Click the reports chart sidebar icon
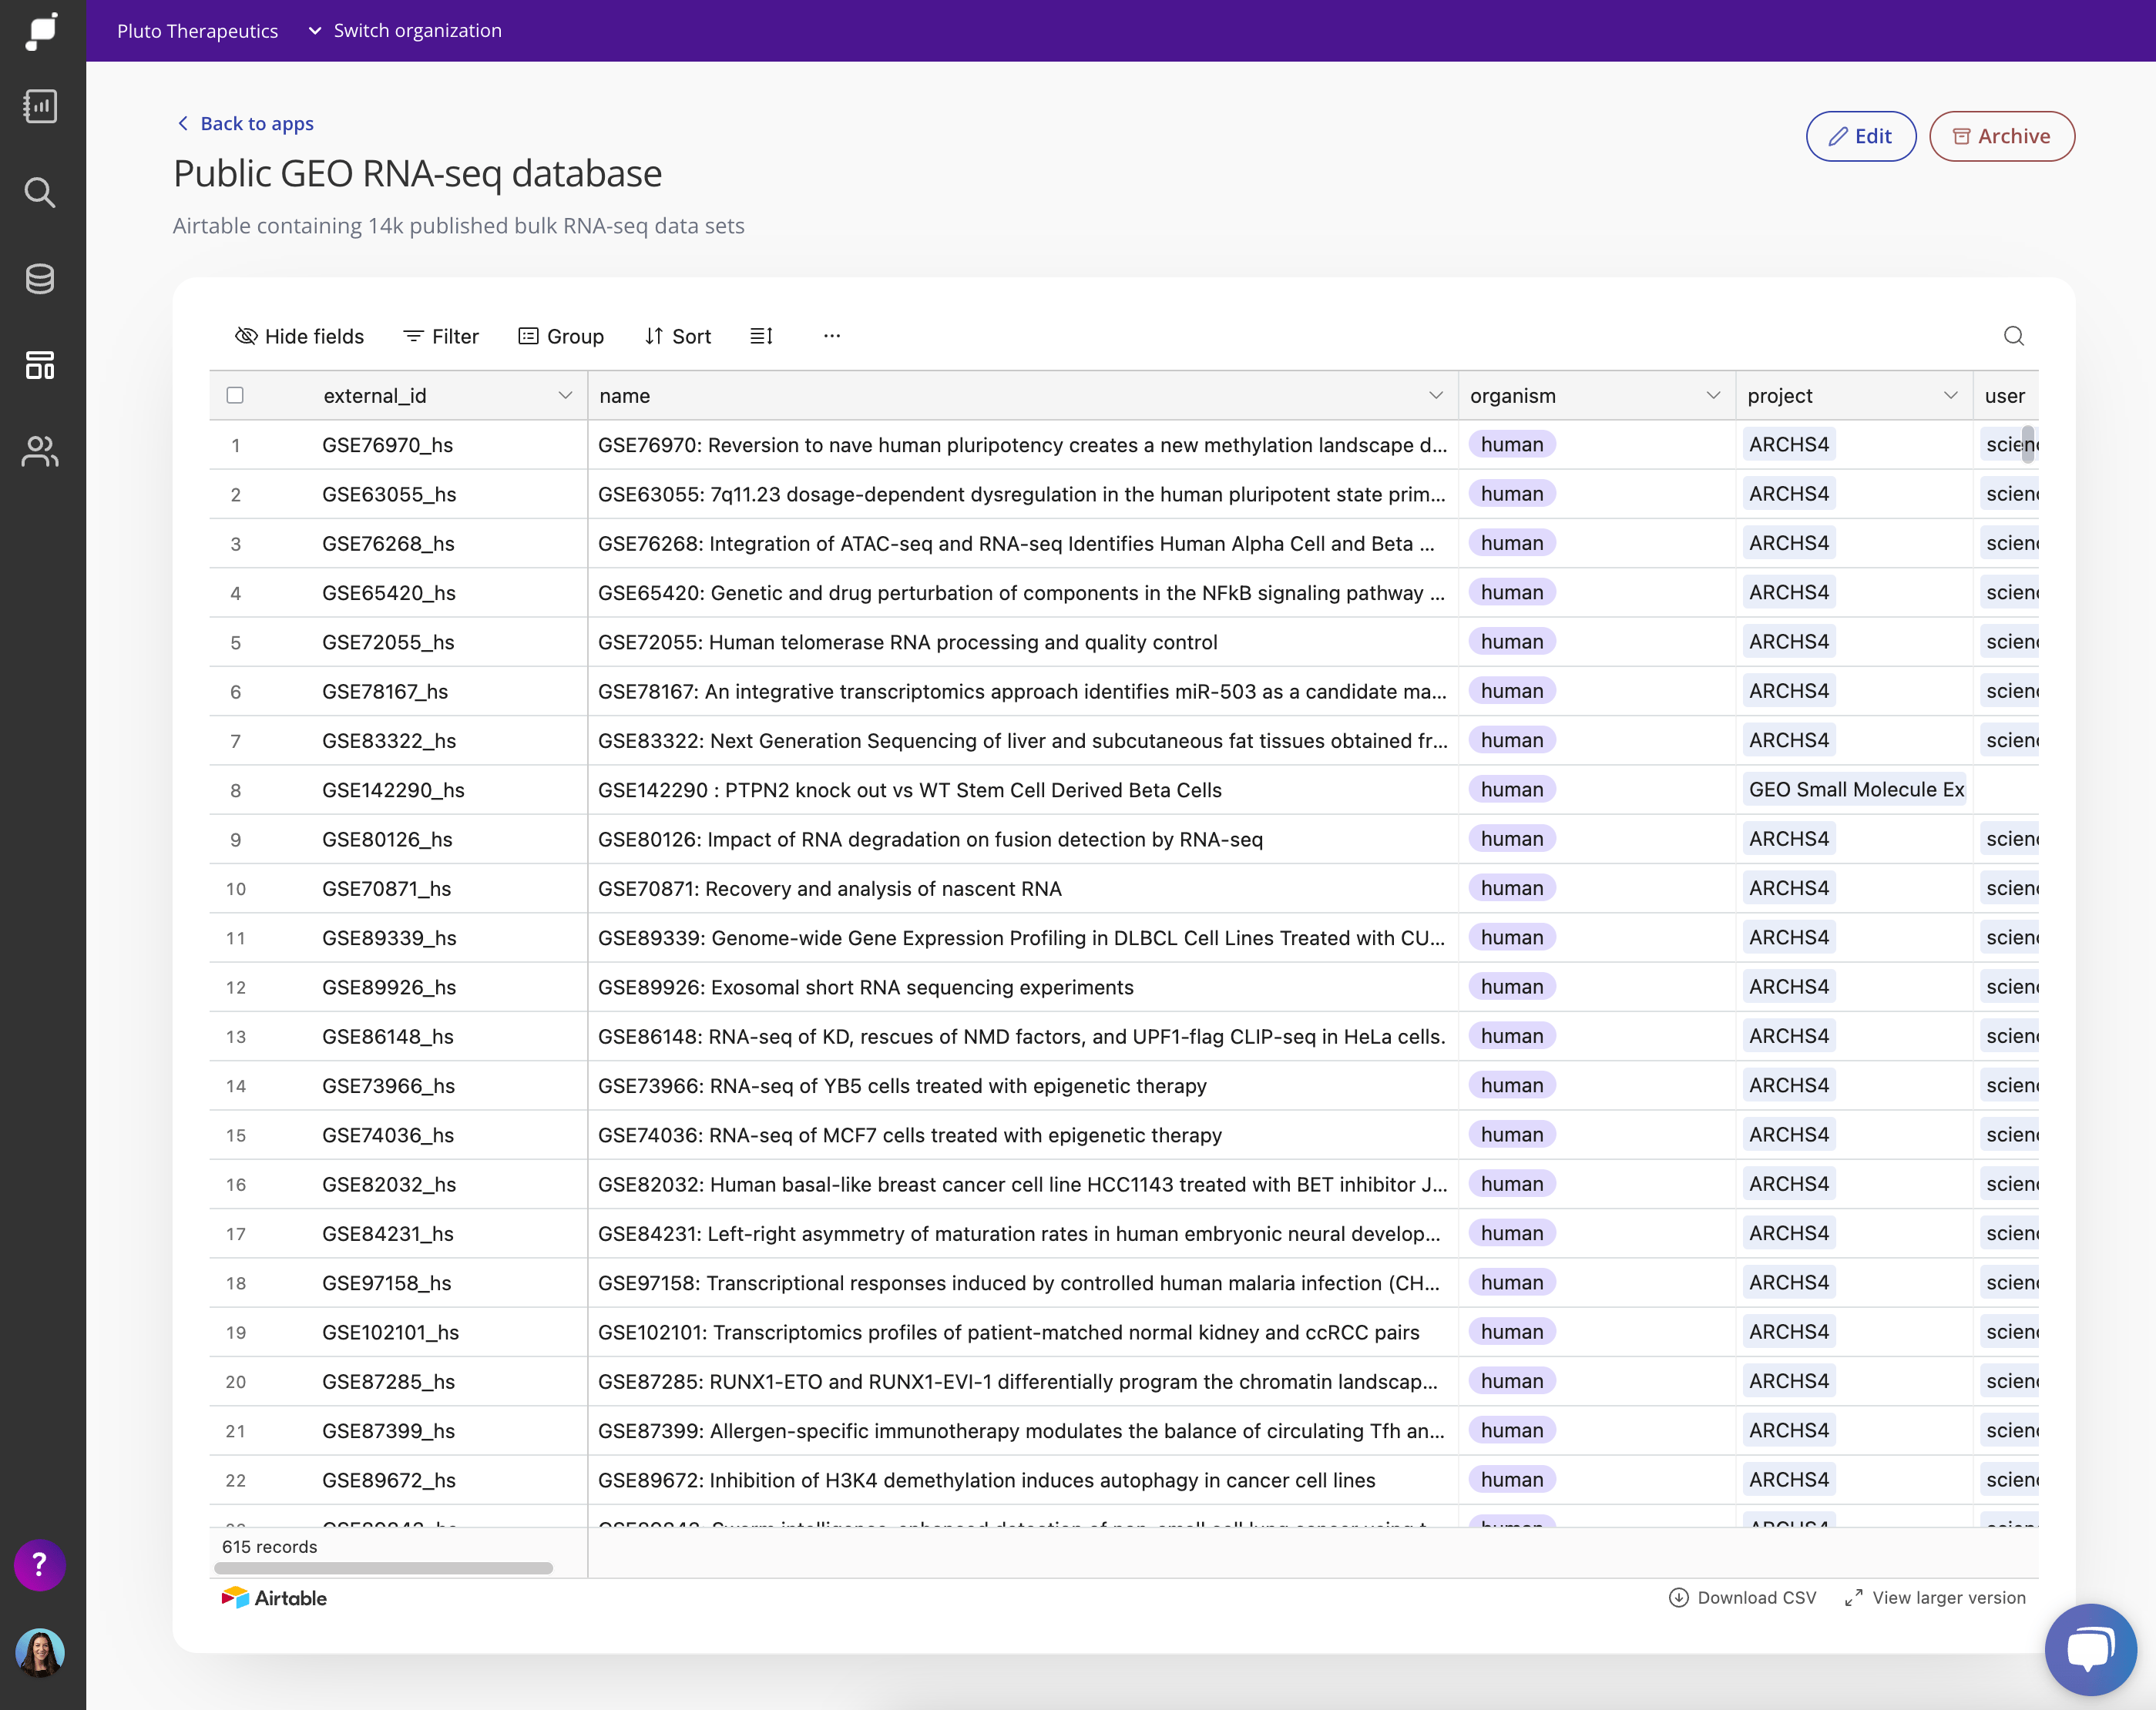 (x=40, y=106)
